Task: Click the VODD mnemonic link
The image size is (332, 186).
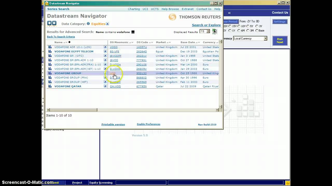Action: pos(114,47)
